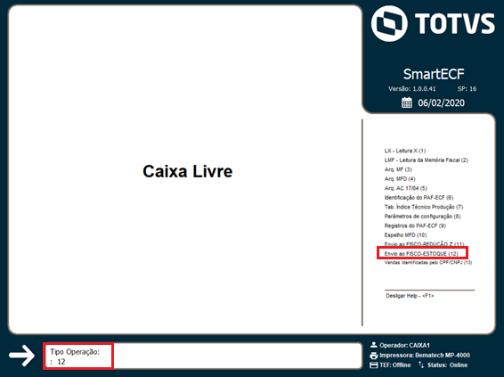Choose Espelho MFD (10) option
The width and height of the screenshot is (504, 377).
tap(405, 234)
